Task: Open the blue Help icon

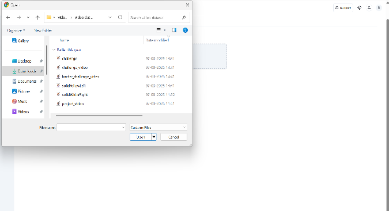Action: click(x=186, y=30)
